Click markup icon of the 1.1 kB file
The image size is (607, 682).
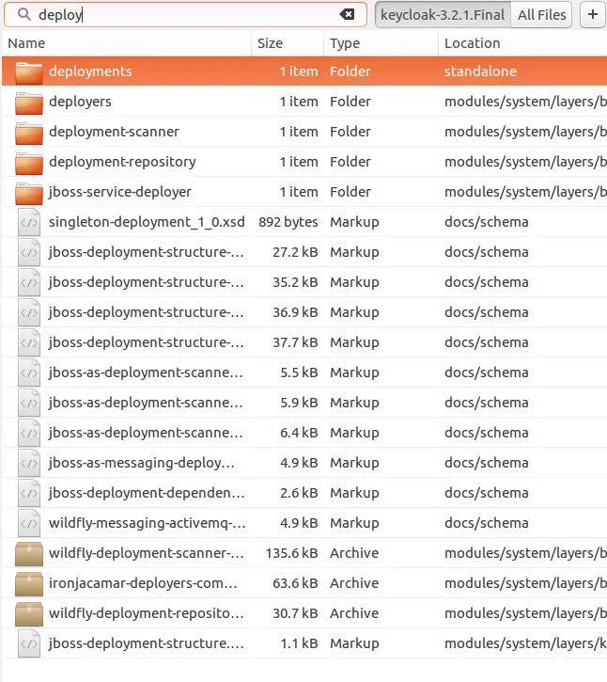click(29, 643)
